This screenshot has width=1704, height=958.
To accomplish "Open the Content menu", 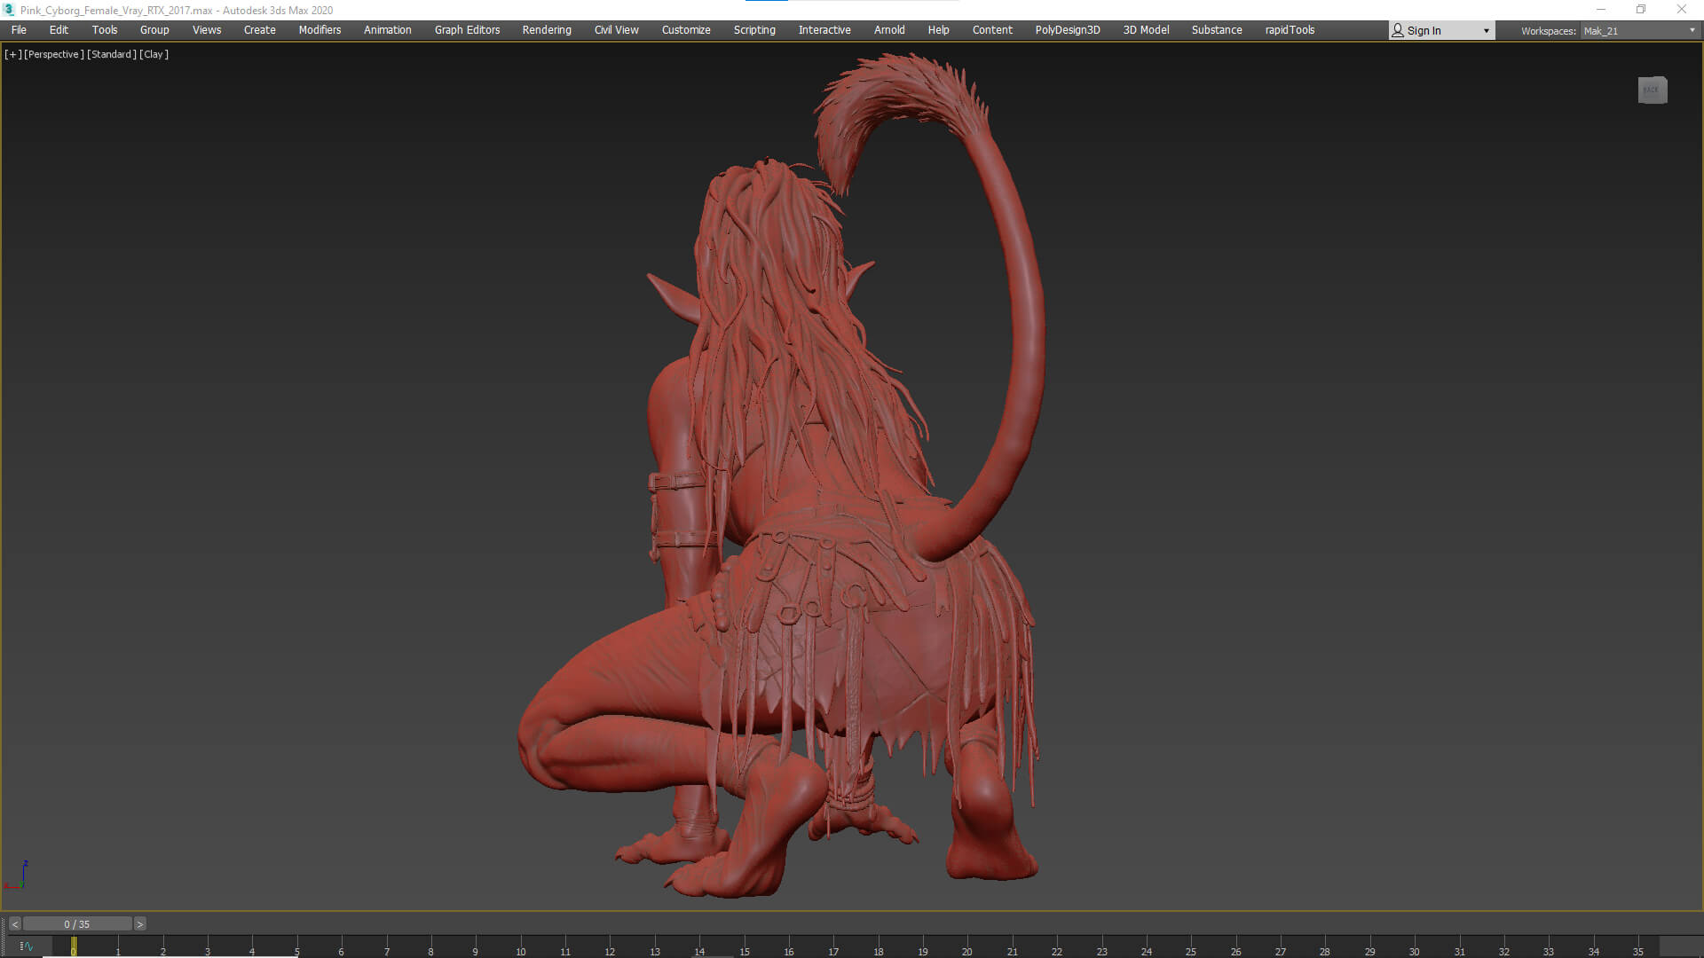I will click(992, 30).
